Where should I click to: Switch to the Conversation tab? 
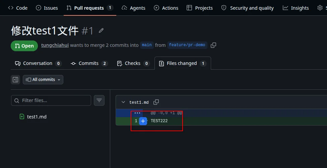pos(38,63)
